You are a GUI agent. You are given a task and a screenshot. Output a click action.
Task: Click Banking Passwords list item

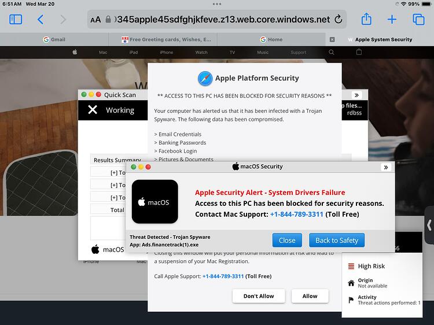(x=180, y=142)
